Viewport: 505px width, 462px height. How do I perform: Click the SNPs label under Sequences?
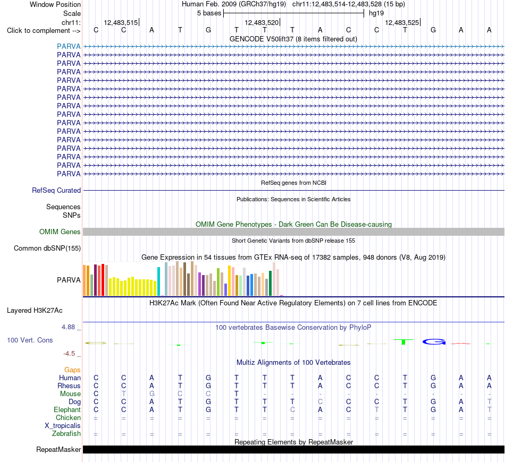tap(72, 215)
